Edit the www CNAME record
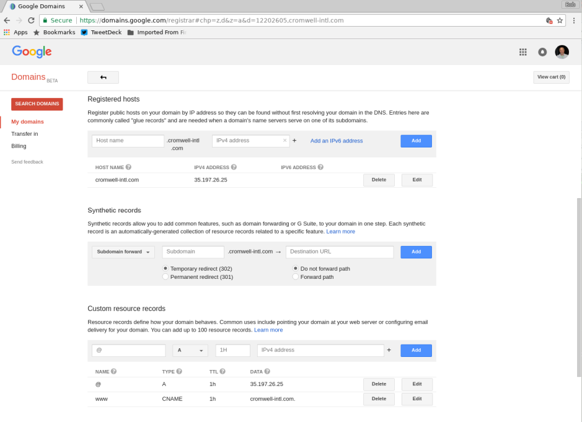 [417, 399]
